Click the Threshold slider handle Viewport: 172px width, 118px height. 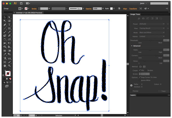(150, 41)
